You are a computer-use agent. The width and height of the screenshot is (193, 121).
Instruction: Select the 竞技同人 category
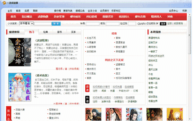click(124, 17)
